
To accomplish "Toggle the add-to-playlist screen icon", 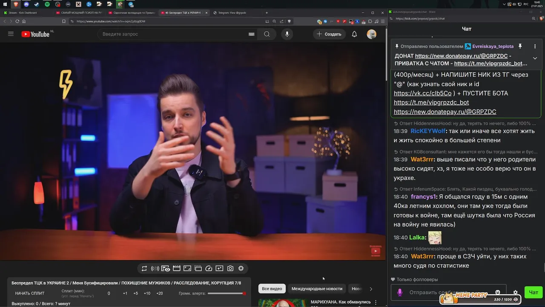I will (219, 268).
